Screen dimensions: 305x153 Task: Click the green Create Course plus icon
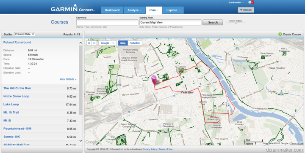point(280,34)
